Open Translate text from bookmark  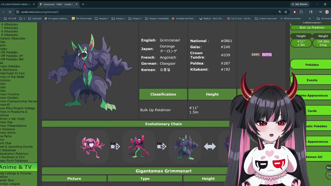tap(183, 19)
